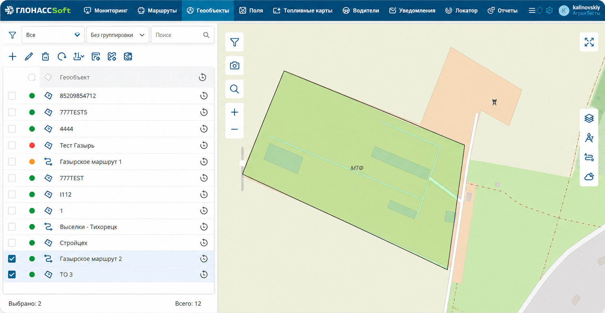Open the Отчеты tab
The width and height of the screenshot is (605, 313).
[503, 11]
